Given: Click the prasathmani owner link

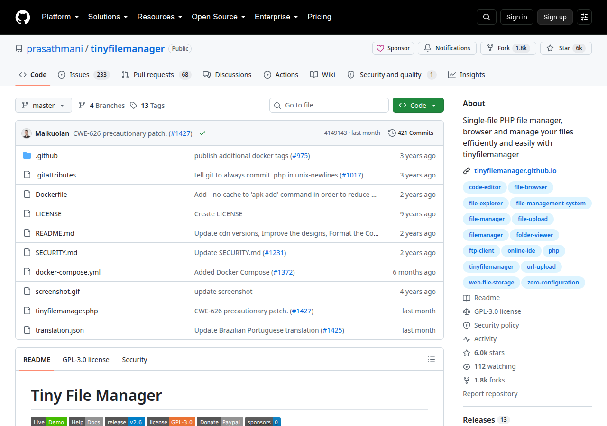Looking at the screenshot, I should (55, 48).
